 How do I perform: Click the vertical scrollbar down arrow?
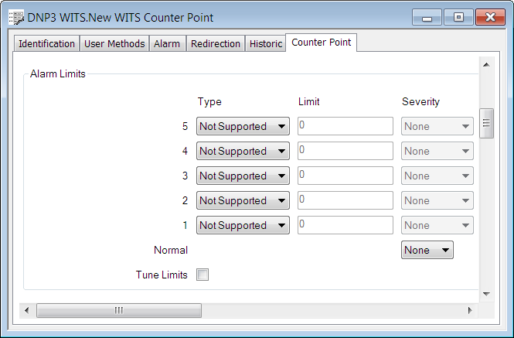(x=486, y=294)
